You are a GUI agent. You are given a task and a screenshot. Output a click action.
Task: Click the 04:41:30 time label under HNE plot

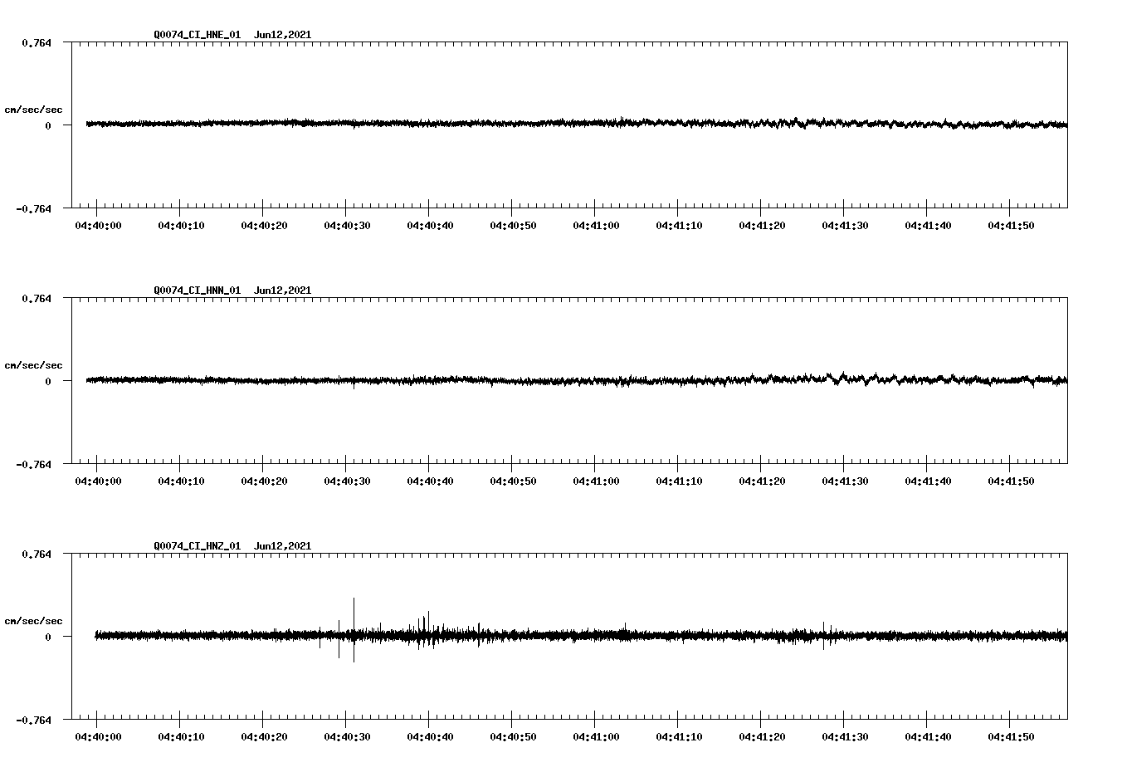845,226
